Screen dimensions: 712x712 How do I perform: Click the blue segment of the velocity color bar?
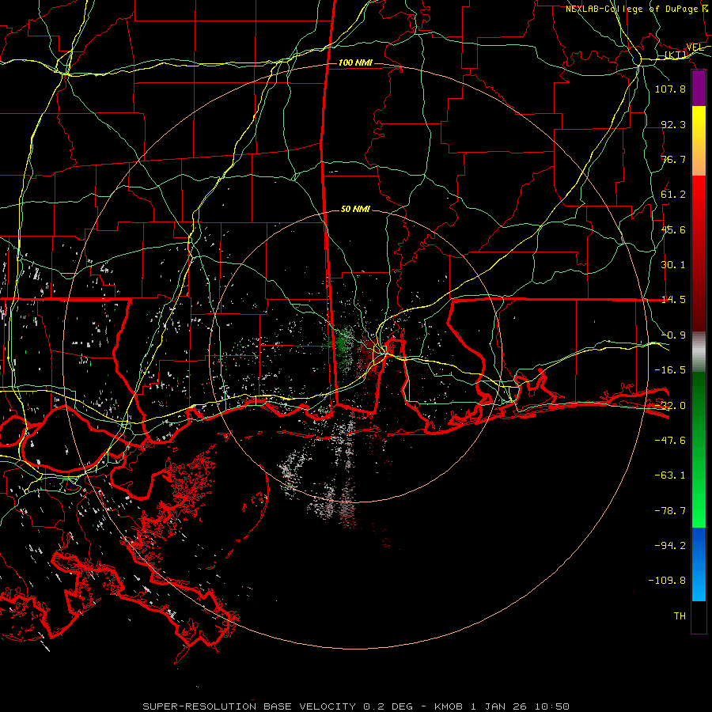point(699,564)
